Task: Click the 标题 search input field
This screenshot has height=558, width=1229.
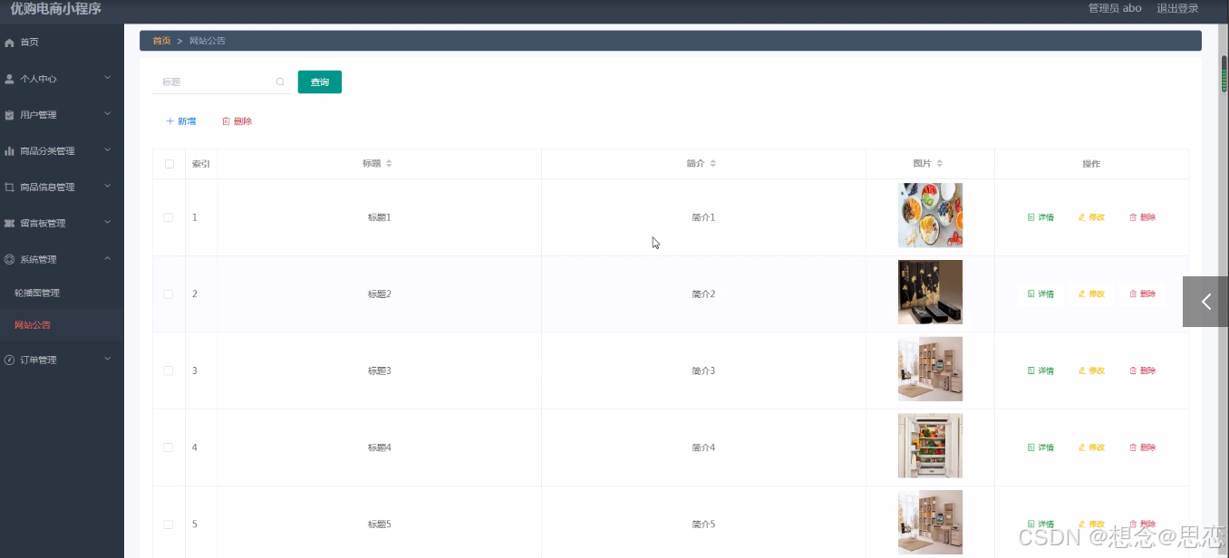Action: point(222,82)
